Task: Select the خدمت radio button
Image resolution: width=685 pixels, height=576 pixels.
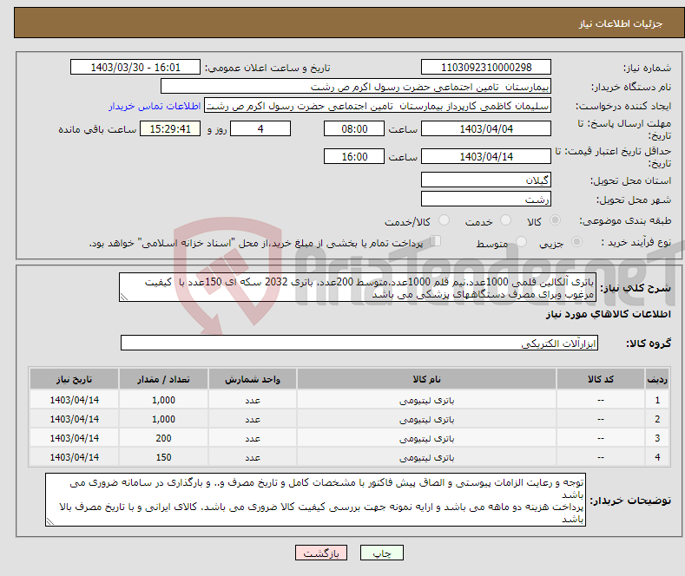Action: pyautogui.click(x=505, y=220)
